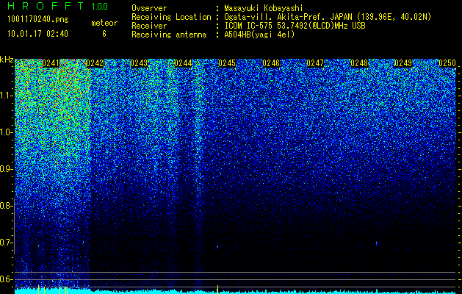The image size is (462, 294).
Task: Click the Receiving antenna label
Action: tap(169, 35)
